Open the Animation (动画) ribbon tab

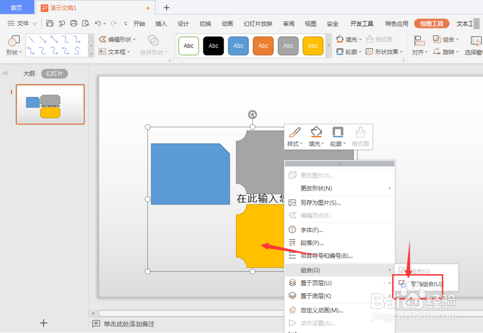(227, 24)
